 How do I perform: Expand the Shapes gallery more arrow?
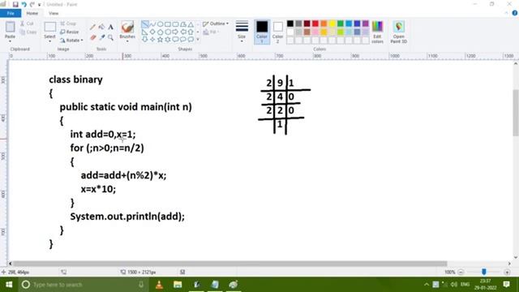[198, 40]
